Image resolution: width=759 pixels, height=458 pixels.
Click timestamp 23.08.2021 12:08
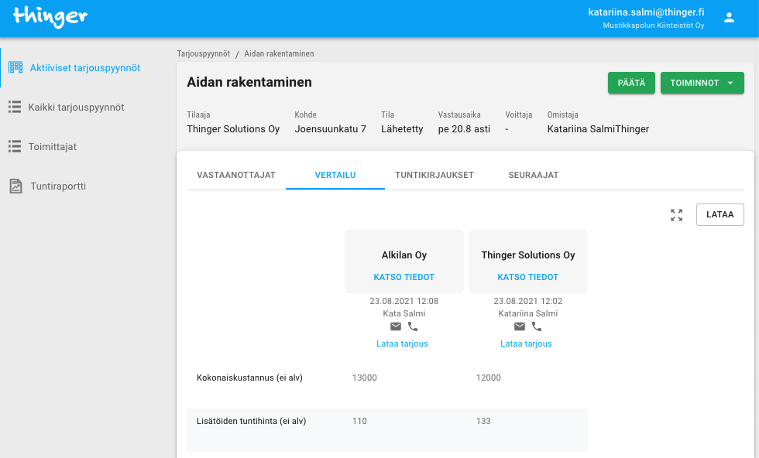404,301
